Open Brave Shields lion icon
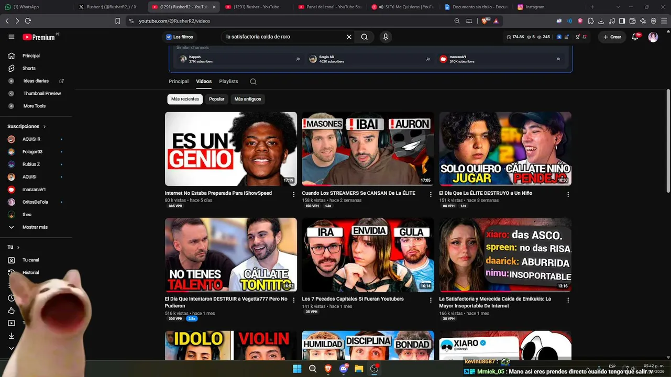 click(485, 21)
